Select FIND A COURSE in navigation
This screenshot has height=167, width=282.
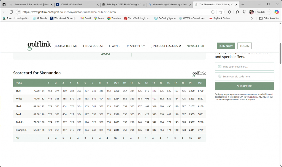[x=93, y=46]
